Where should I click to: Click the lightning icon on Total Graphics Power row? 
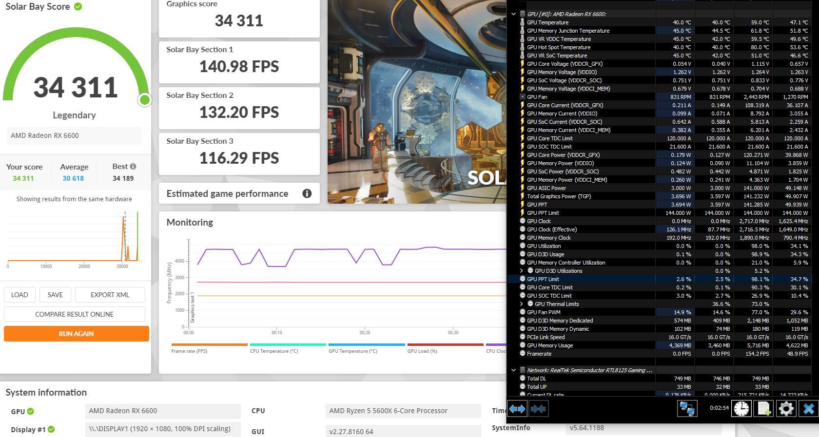pos(523,196)
